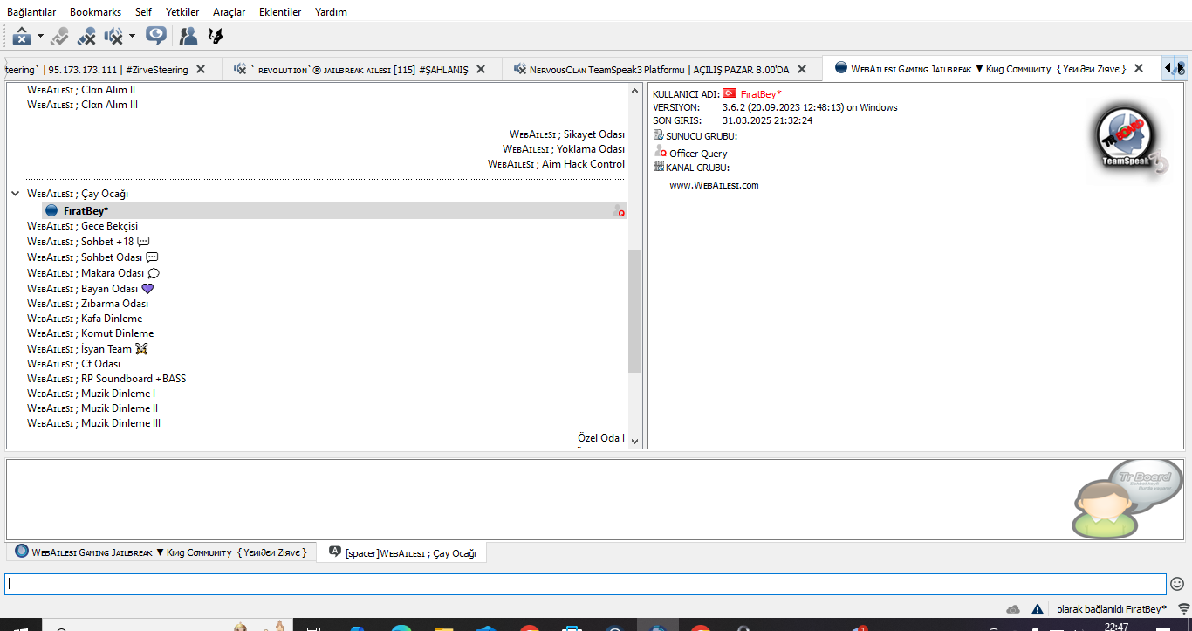This screenshot has width=1192, height=631.
Task: Click the pencil-with-X toolbar icon
Action: tap(86, 36)
